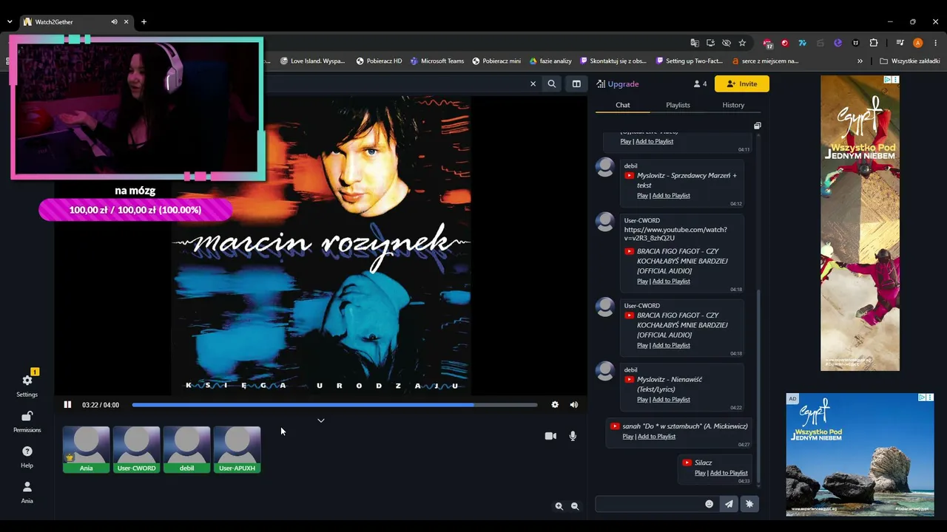Open Ania profile in sidebar
This screenshot has height=532, width=947.
point(27,492)
